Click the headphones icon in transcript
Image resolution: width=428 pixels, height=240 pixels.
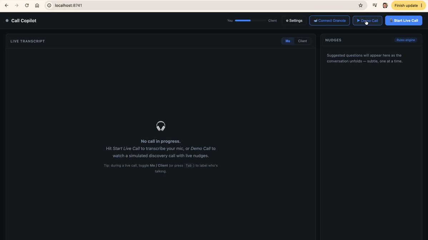click(161, 126)
